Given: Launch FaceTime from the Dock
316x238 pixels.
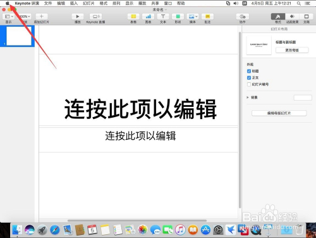Looking at the screenshot, I should click(x=167, y=230).
